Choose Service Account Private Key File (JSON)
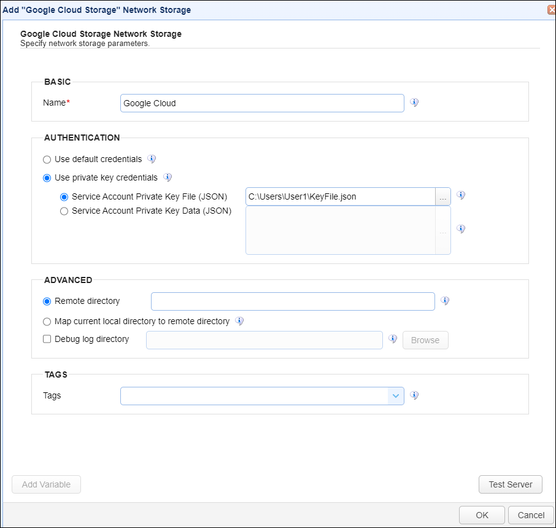Image resolution: width=556 pixels, height=528 pixels. [64, 197]
